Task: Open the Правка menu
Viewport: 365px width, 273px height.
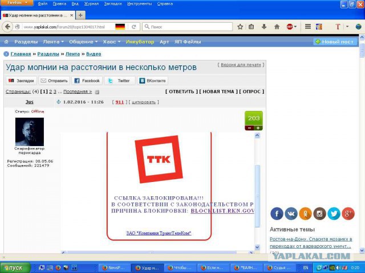Action: click(x=59, y=4)
